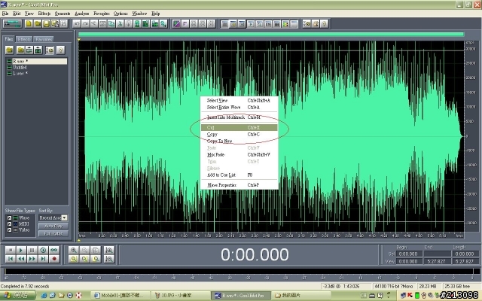The width and height of the screenshot is (482, 301).
Task: Click the multitrack view switch button in the toolbar
Action: point(12,23)
